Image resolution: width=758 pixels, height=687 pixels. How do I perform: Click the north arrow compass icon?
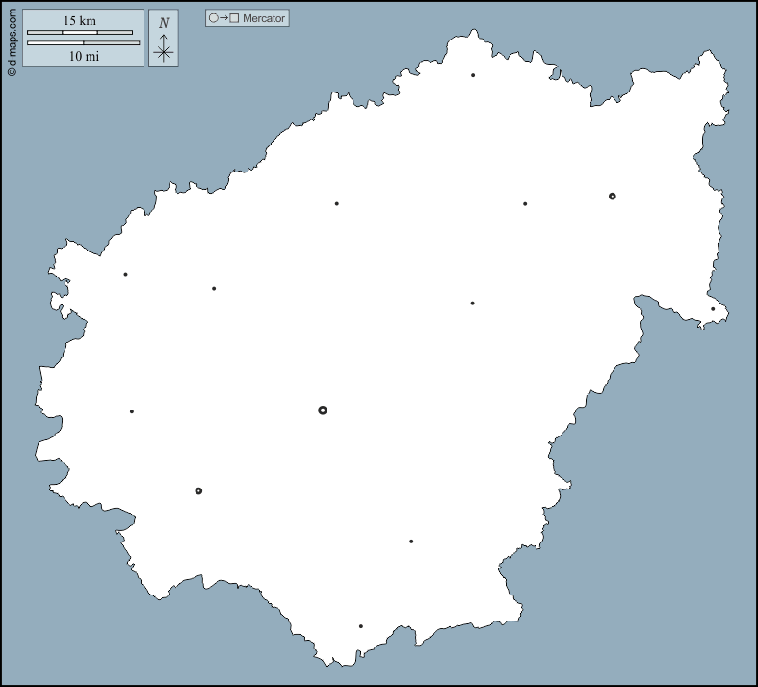[164, 39]
